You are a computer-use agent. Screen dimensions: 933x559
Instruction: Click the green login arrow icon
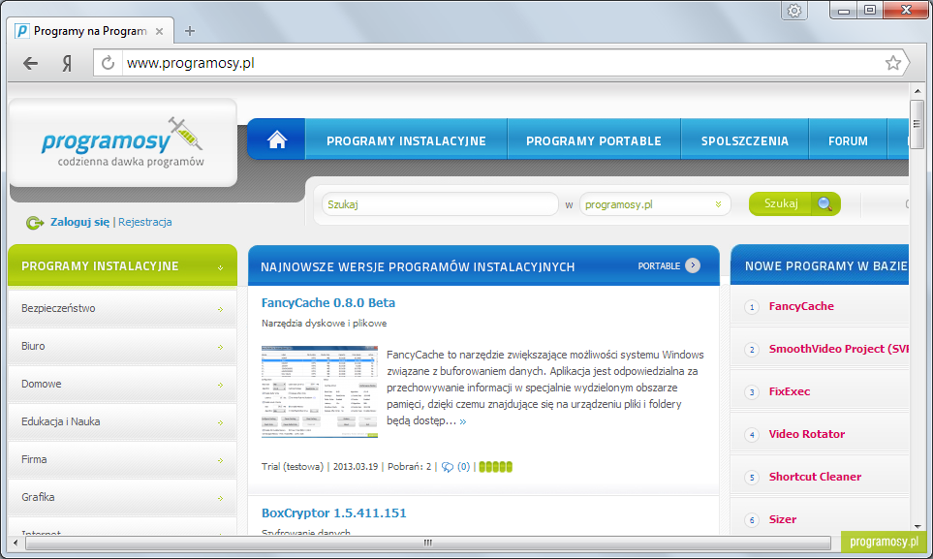[x=35, y=223]
